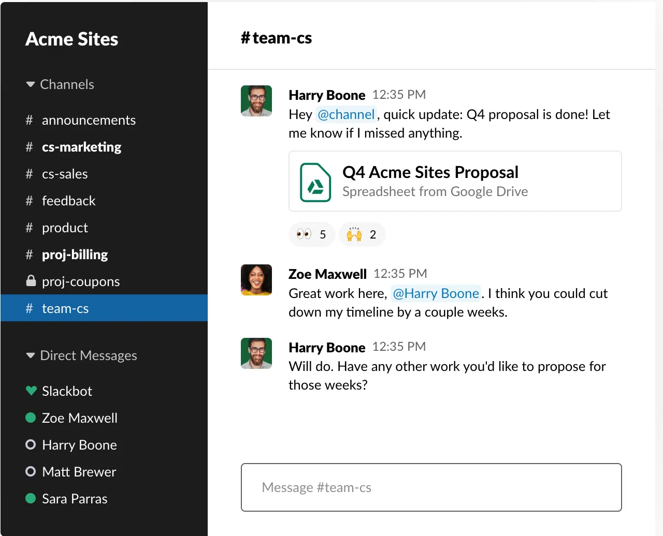Click the heart icon next to Slackbot

[30, 391]
